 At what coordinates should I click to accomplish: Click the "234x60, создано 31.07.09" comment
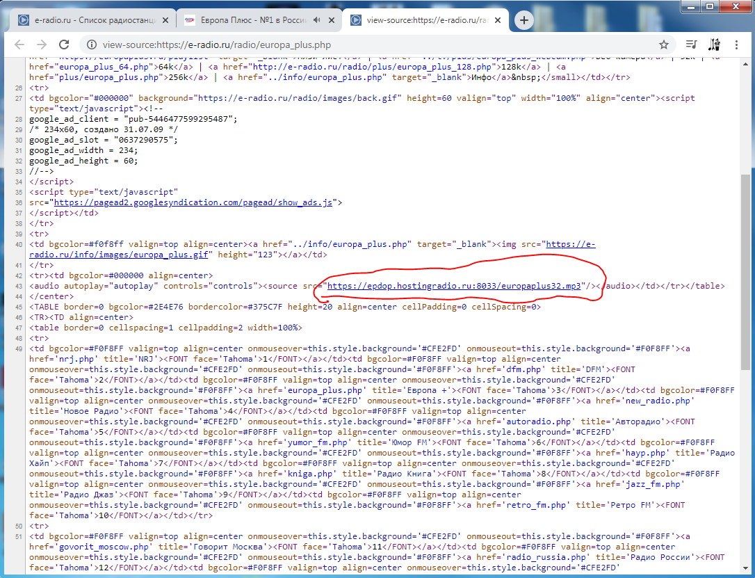click(104, 129)
